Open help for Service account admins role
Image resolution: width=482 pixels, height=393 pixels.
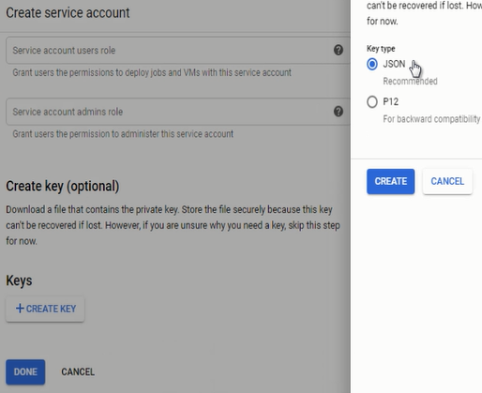339,112
